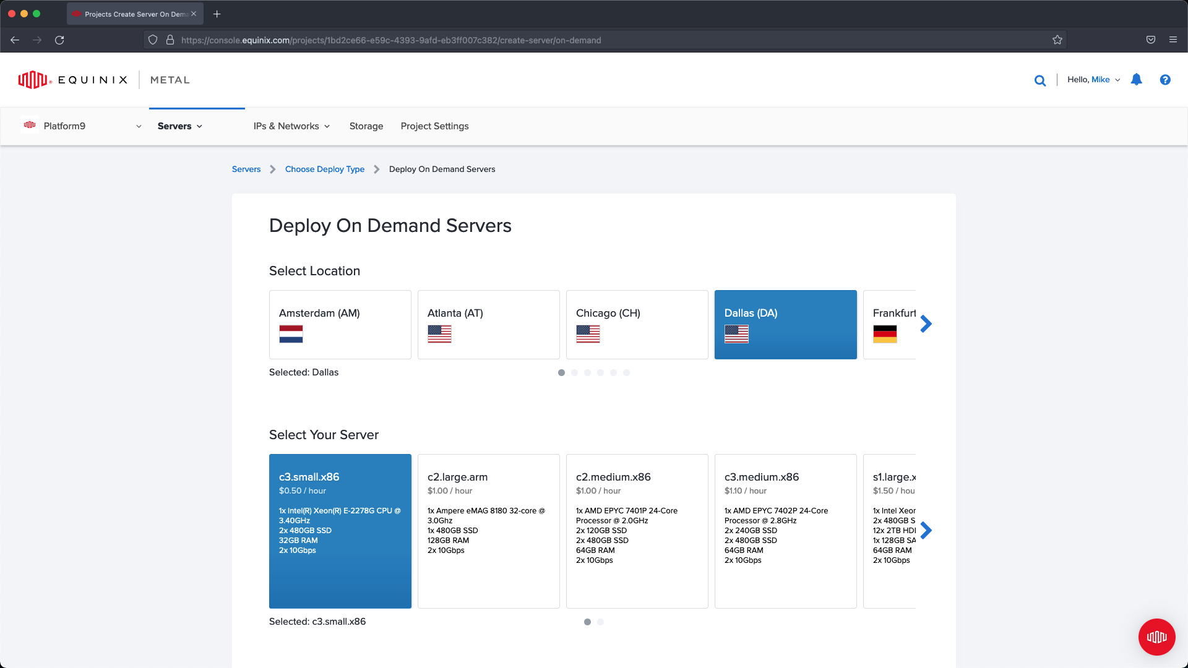Expand IPs & Networks dropdown
Image resolution: width=1188 pixels, height=668 pixels.
click(x=291, y=126)
